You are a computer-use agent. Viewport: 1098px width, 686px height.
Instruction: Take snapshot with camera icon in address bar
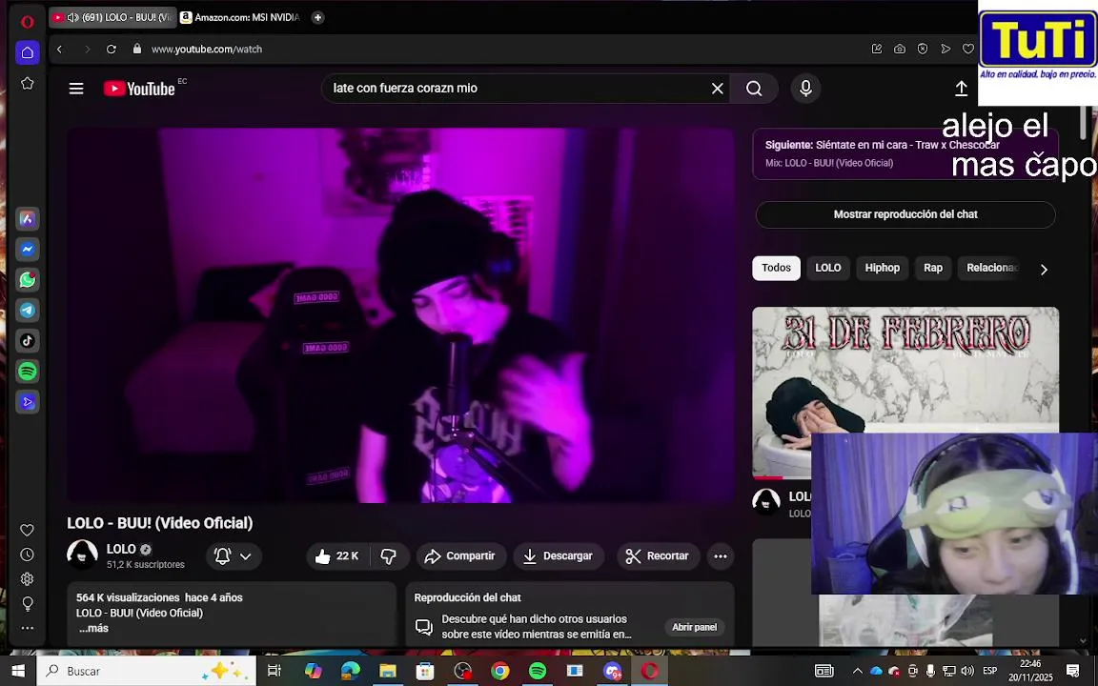tap(900, 49)
